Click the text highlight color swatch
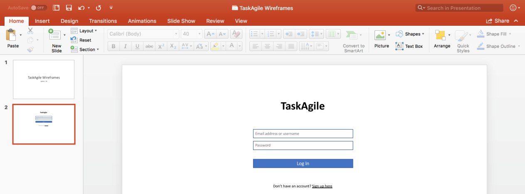The width and height of the screenshot is (525, 194). 215,46
